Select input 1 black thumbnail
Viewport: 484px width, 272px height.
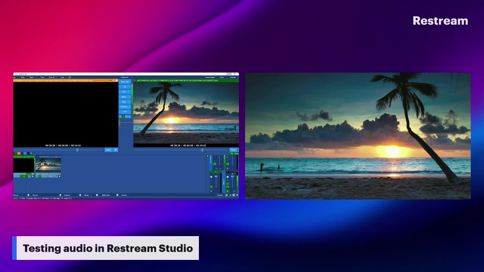[24, 165]
